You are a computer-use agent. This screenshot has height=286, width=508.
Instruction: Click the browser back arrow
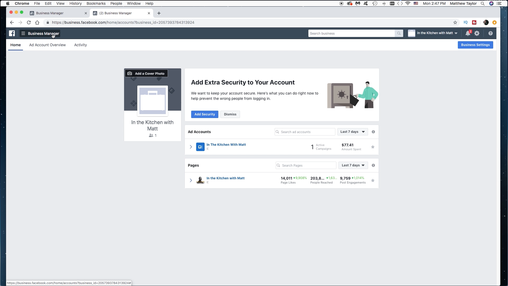tap(12, 22)
